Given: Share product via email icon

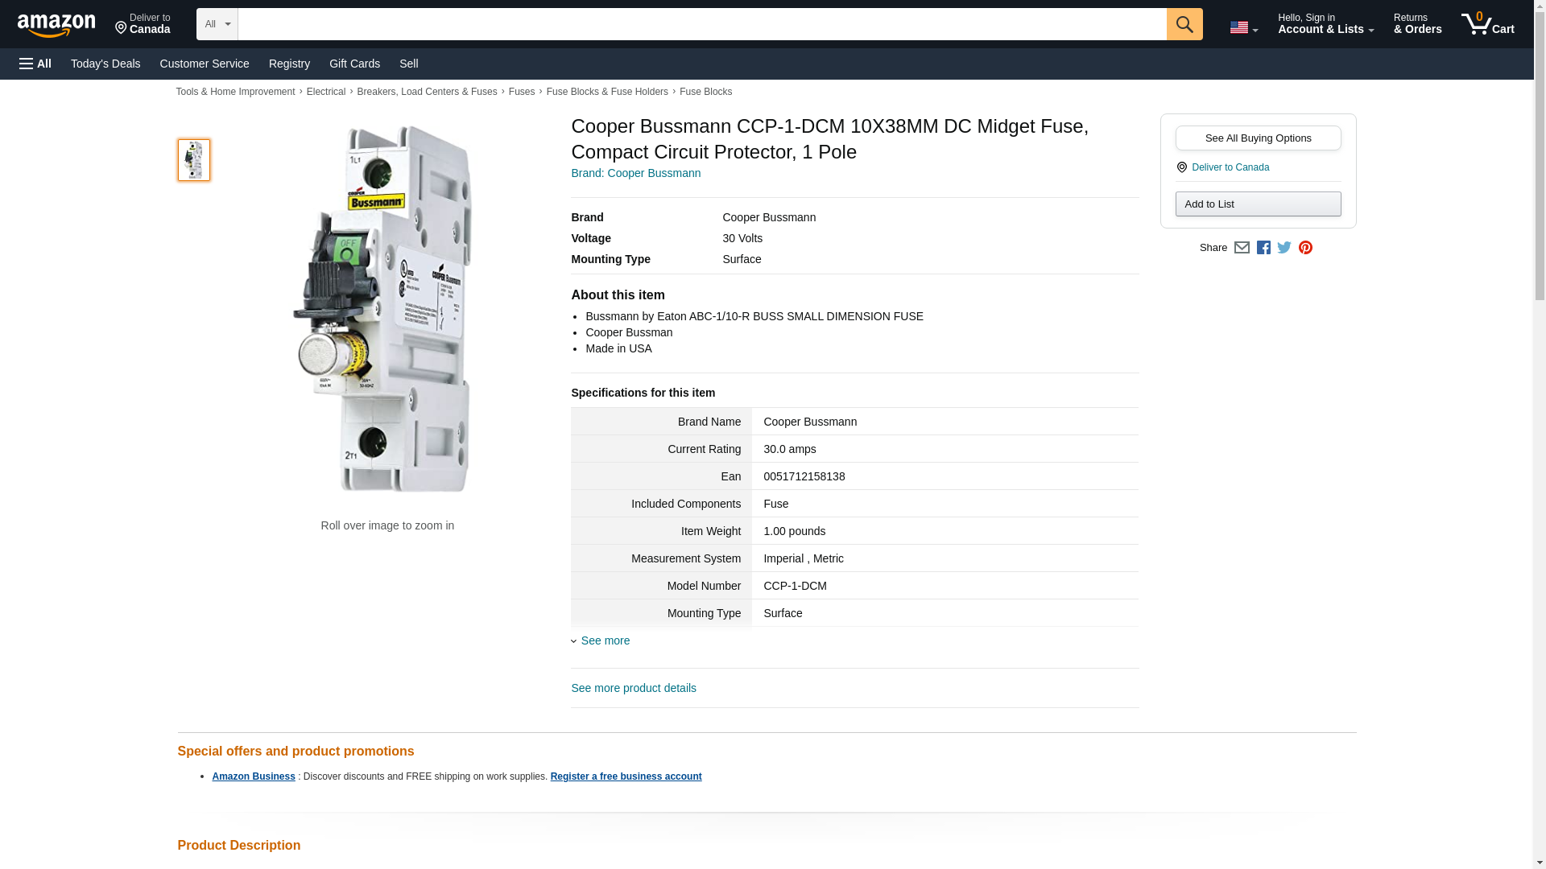Looking at the screenshot, I should (1242, 248).
